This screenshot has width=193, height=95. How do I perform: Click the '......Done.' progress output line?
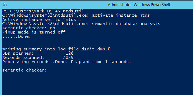pos(17,37)
